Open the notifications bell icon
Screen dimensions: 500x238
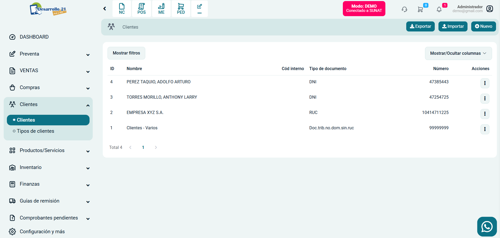point(439,10)
